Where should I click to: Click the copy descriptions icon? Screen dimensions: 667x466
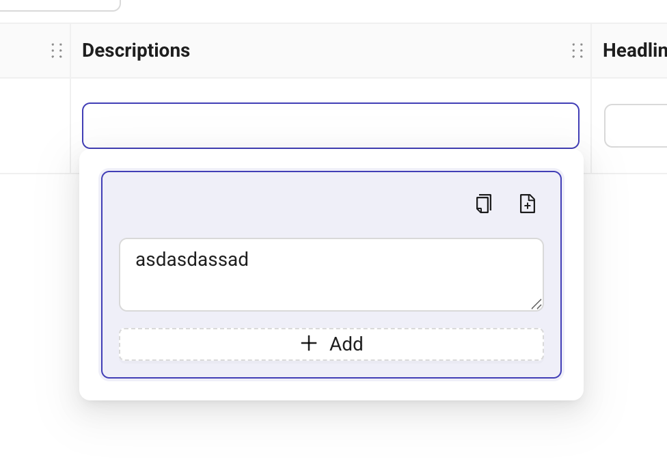tap(484, 204)
